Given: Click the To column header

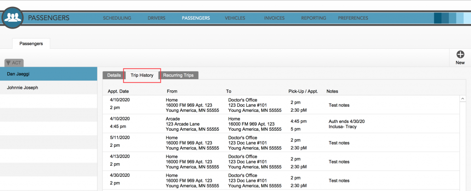Looking at the screenshot, I should click(229, 92).
